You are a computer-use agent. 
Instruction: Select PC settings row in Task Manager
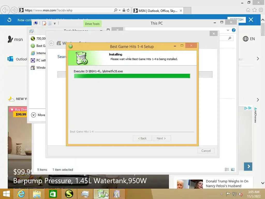(38, 60)
